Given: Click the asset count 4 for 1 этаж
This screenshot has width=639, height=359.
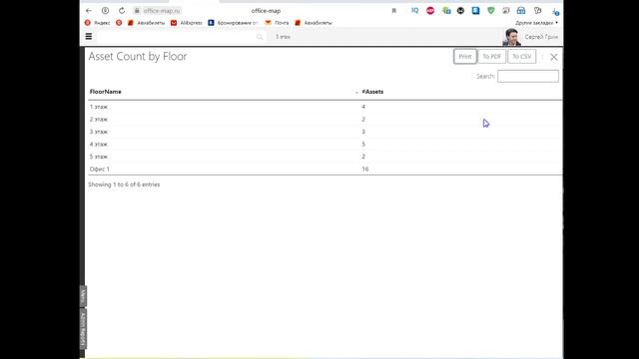Looking at the screenshot, I should pyautogui.click(x=363, y=107).
